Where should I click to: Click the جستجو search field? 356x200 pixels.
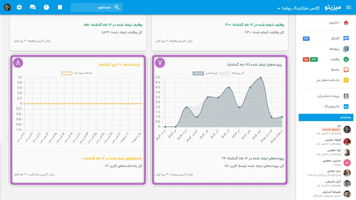click(x=97, y=7)
